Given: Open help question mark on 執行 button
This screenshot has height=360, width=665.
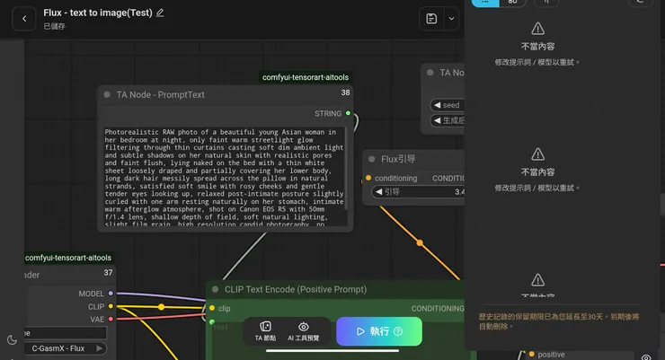Looking at the screenshot, I should (x=398, y=331).
